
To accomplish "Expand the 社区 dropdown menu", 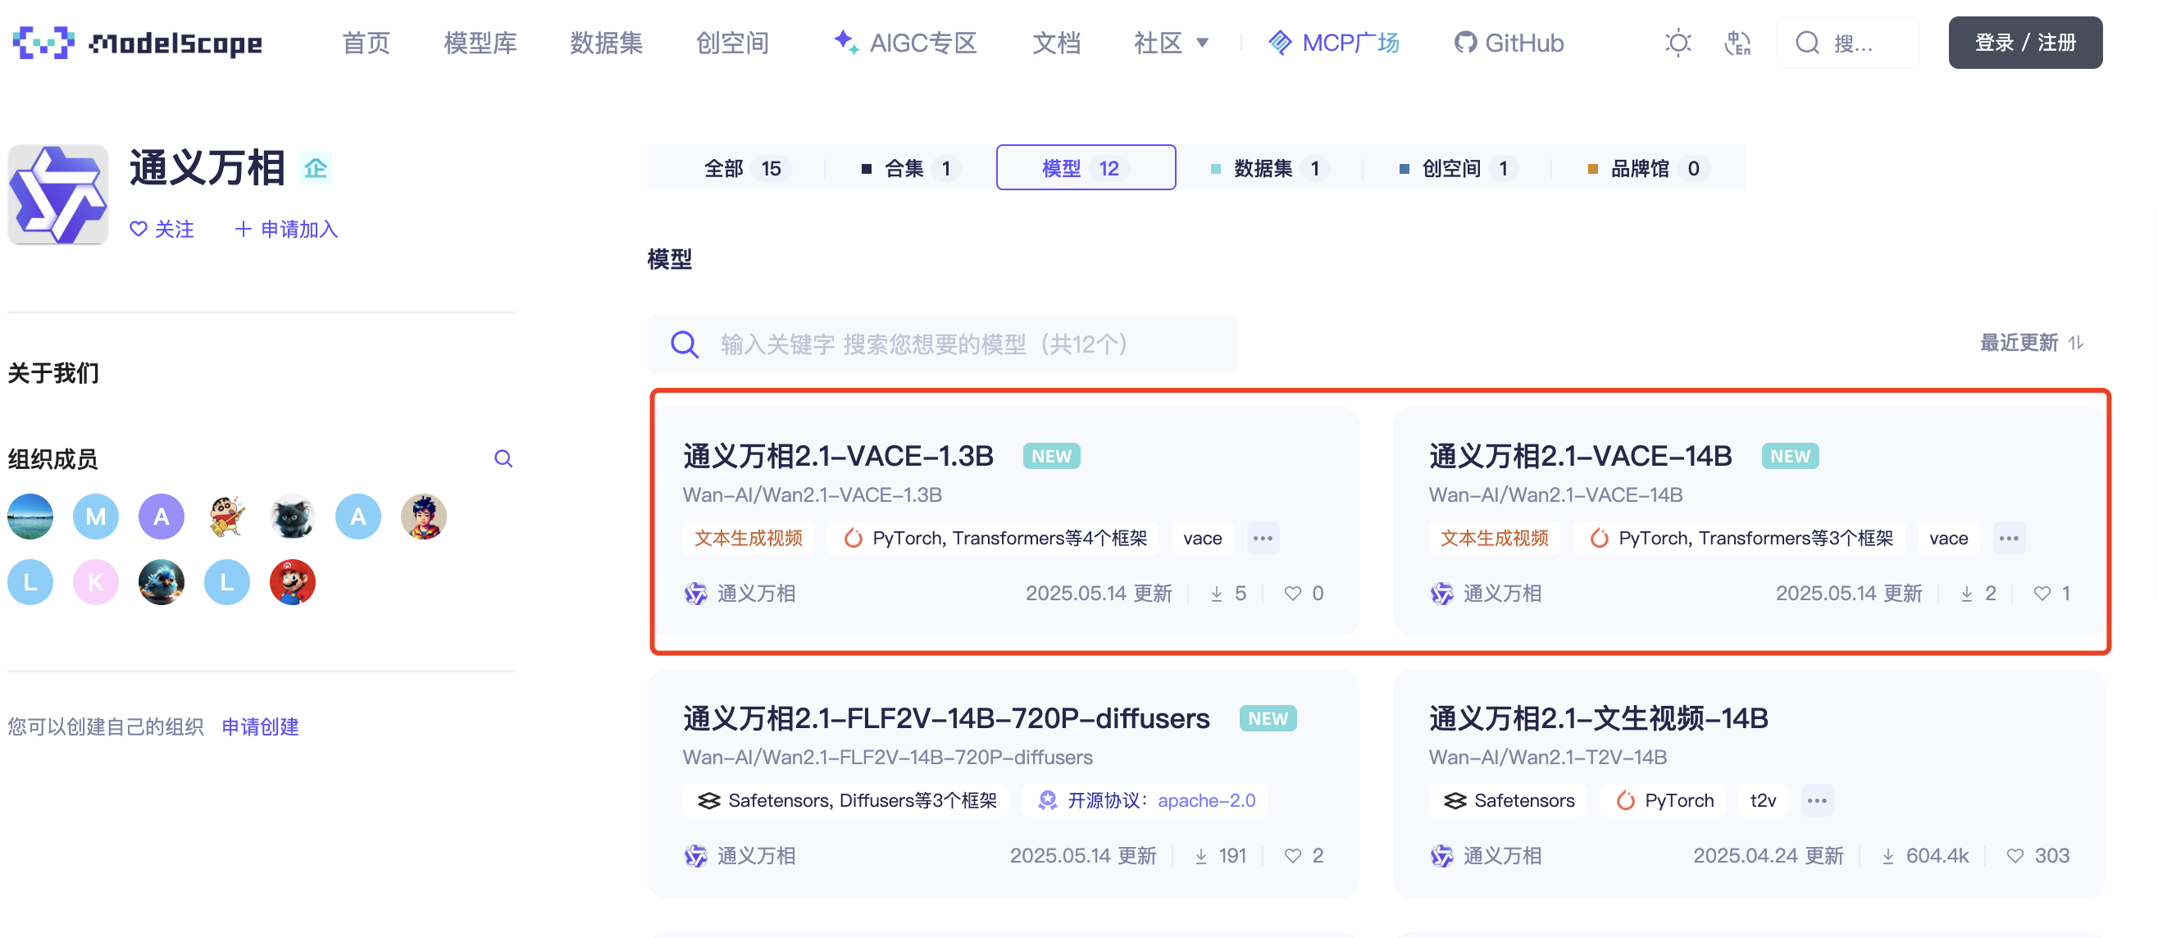I will click(1169, 43).
